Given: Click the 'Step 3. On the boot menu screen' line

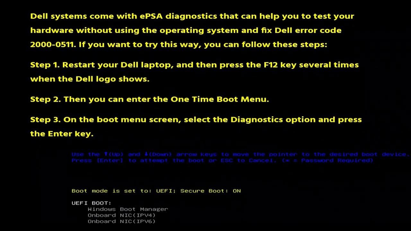Looking at the screenshot, I should pos(196,120).
